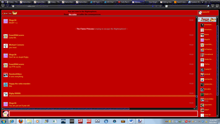The width and height of the screenshot is (220, 124).
Task: Select EwanWithL... in the user list
Action: [x=207, y=45]
